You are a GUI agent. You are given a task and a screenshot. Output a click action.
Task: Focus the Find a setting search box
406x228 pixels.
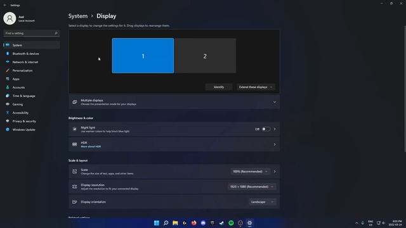(31, 33)
